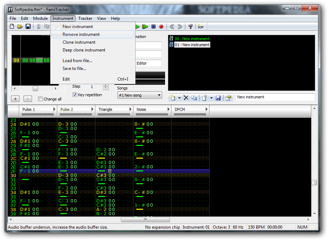Expand the Triangle channel effect columns

tap(130, 109)
